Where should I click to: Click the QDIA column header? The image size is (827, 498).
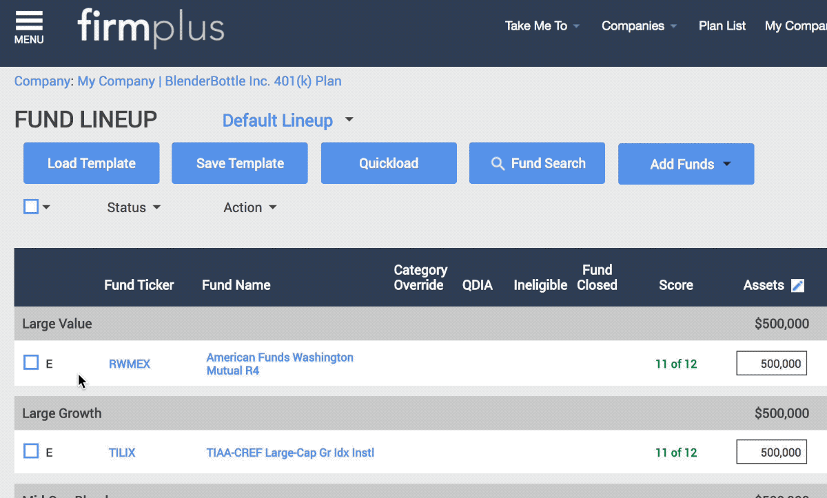point(478,285)
